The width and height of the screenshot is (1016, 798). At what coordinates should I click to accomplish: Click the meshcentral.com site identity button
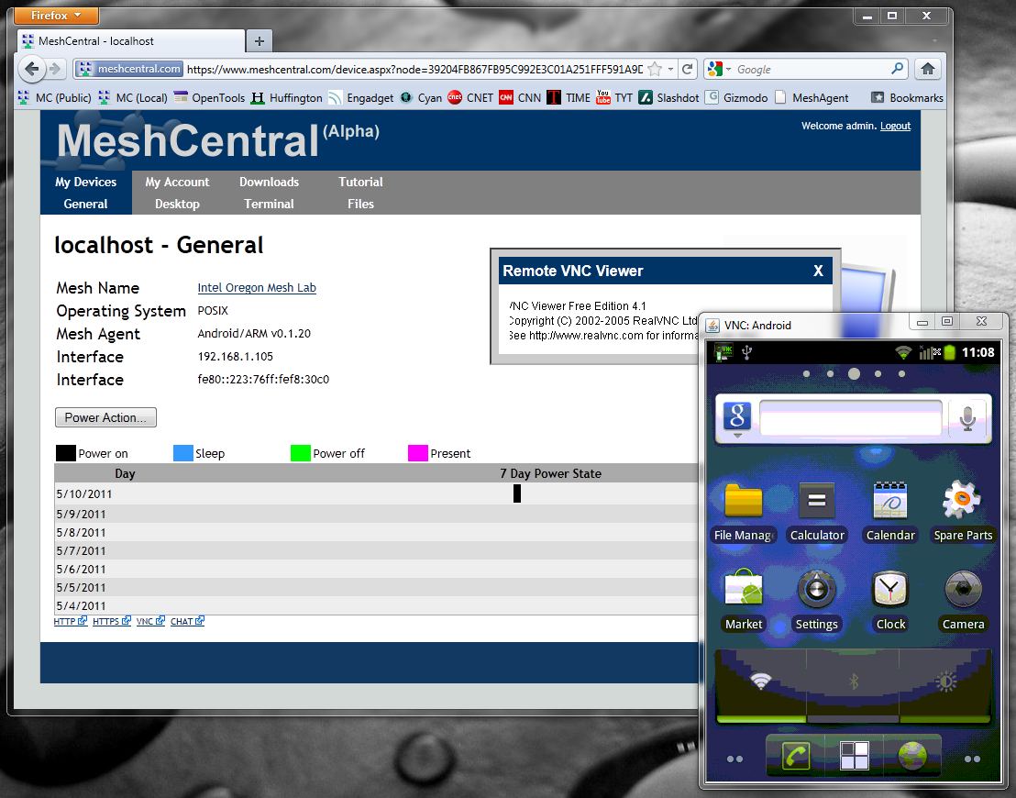[128, 69]
